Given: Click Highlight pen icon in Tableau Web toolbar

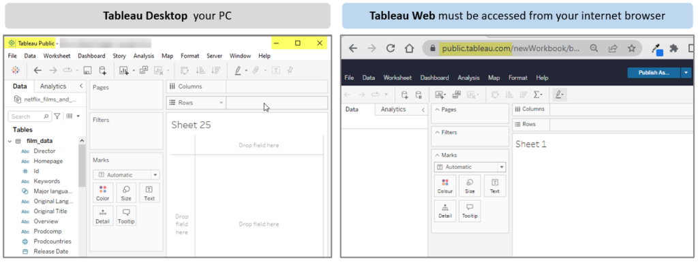Looking at the screenshot, I should click(x=560, y=95).
